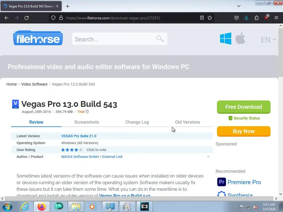Screen dimensions: 283x212
Task: Click the Premiere Pro Pr icon
Action: pyautogui.click(x=221, y=182)
